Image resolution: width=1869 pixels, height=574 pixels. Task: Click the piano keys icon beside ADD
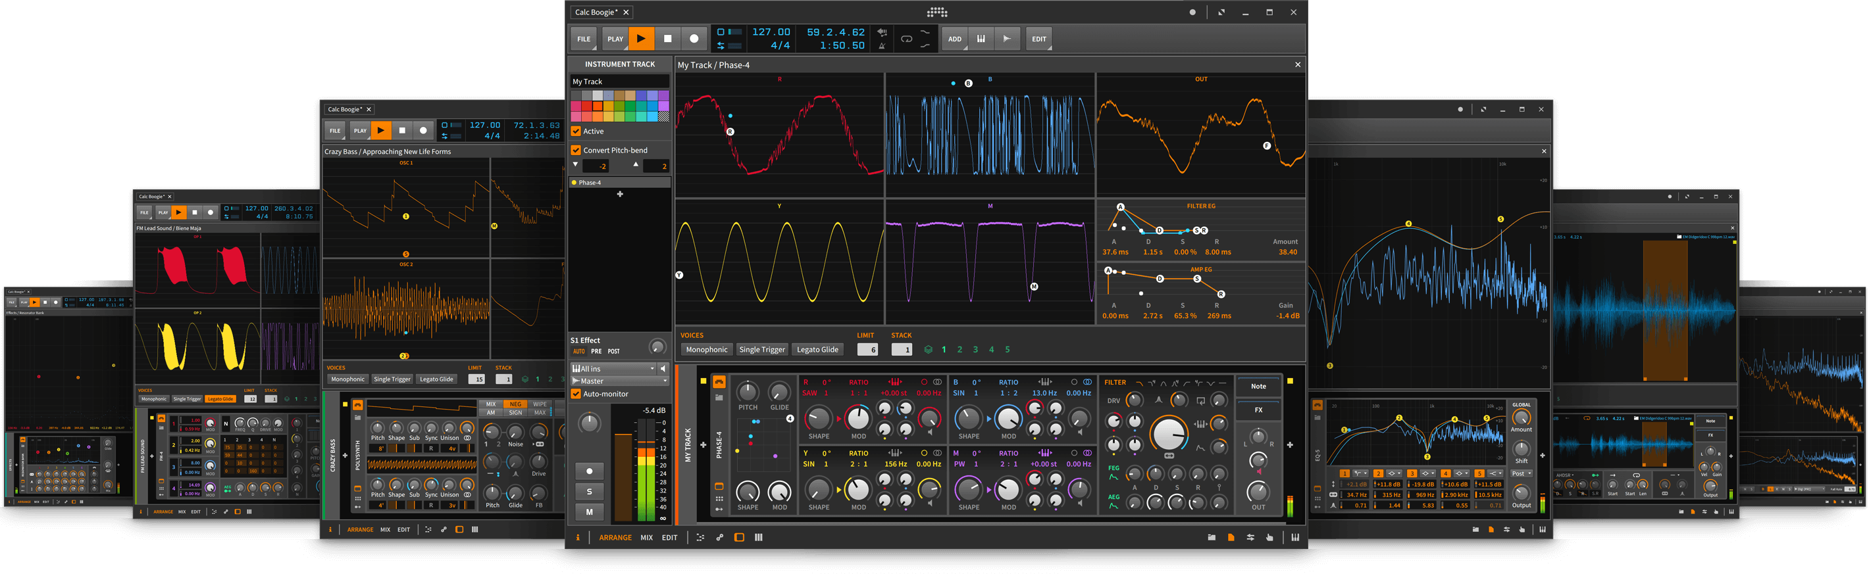tap(981, 39)
